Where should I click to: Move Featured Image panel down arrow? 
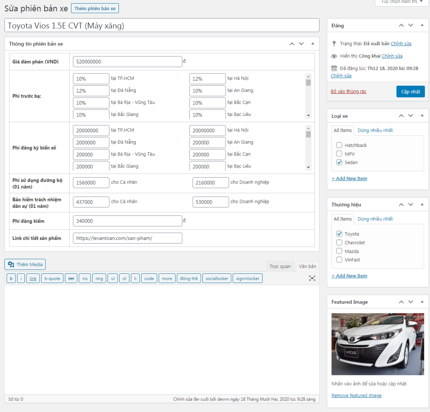[x=411, y=302]
